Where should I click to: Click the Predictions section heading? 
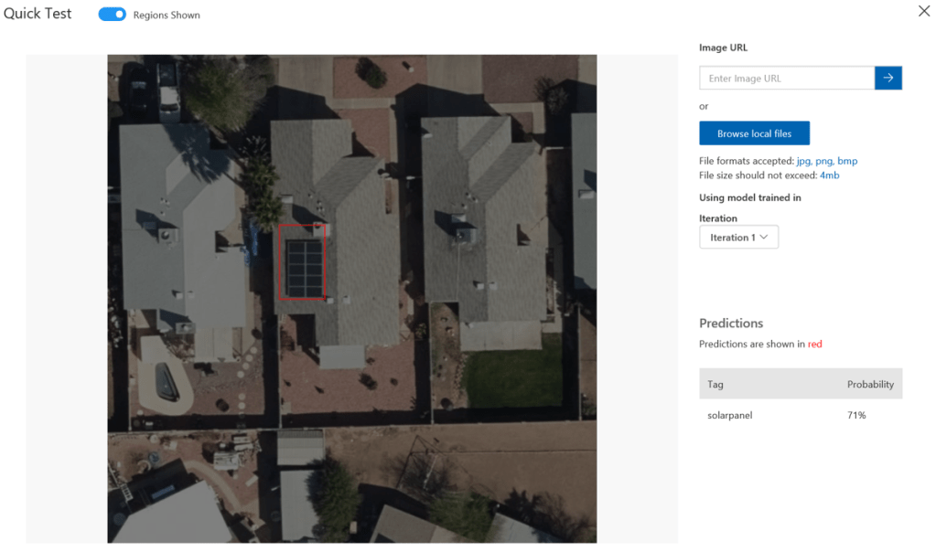coord(730,324)
